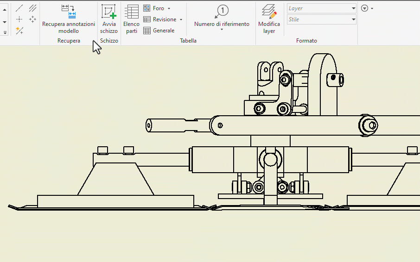Click the centerline bisector icon
This screenshot has height=262, width=420.
(x=32, y=8)
